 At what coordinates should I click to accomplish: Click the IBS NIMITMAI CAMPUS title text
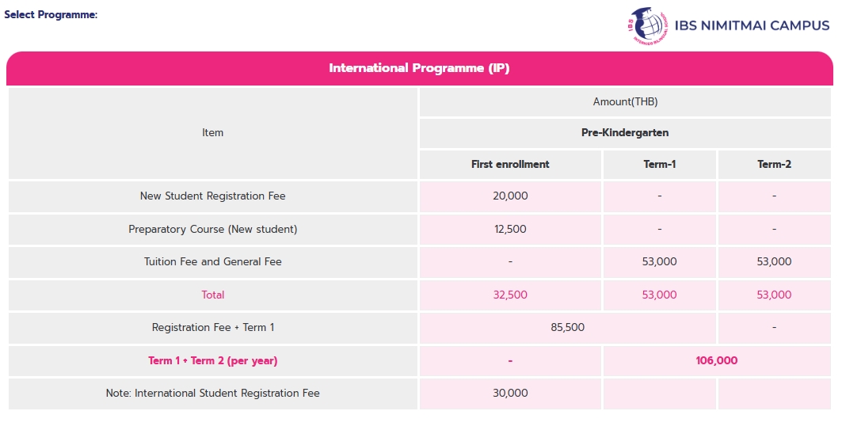coord(752,25)
